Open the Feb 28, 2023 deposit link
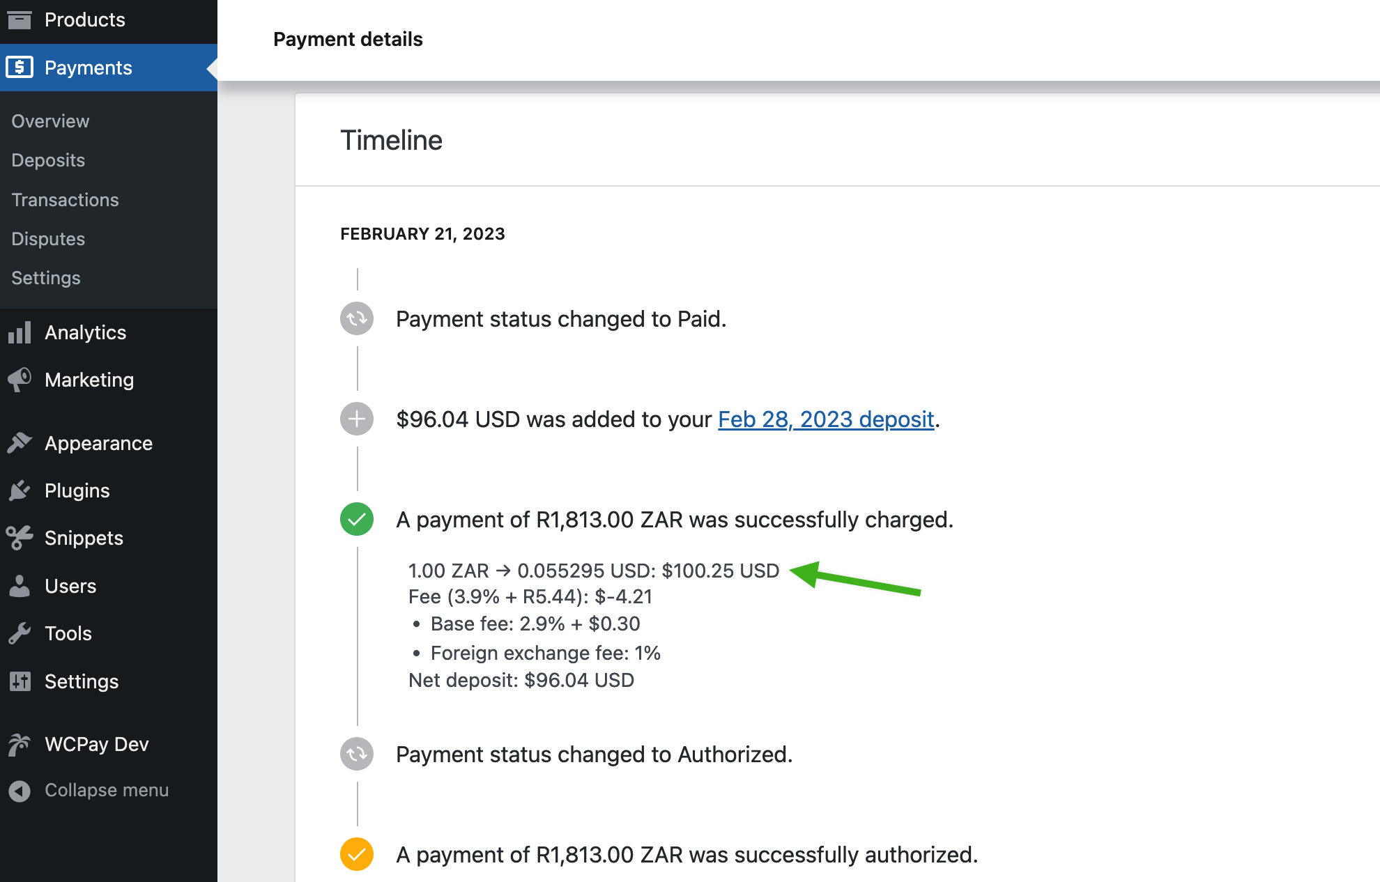The height and width of the screenshot is (882, 1380). pyautogui.click(x=825, y=419)
